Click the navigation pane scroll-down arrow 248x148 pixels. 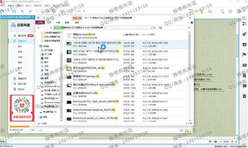point(61,120)
